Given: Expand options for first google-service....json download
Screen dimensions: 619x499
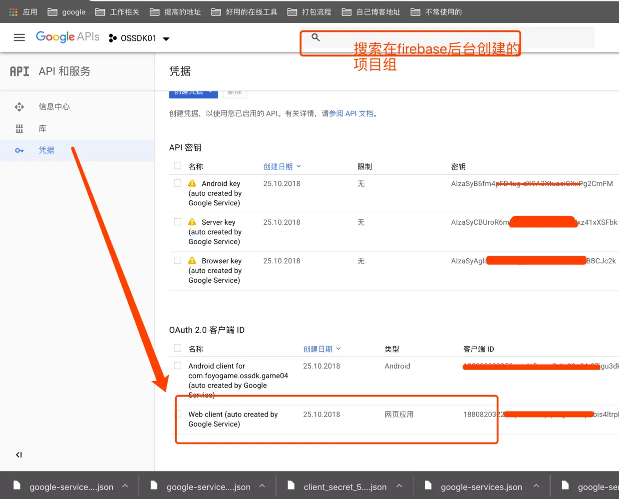Looking at the screenshot, I should [x=125, y=486].
